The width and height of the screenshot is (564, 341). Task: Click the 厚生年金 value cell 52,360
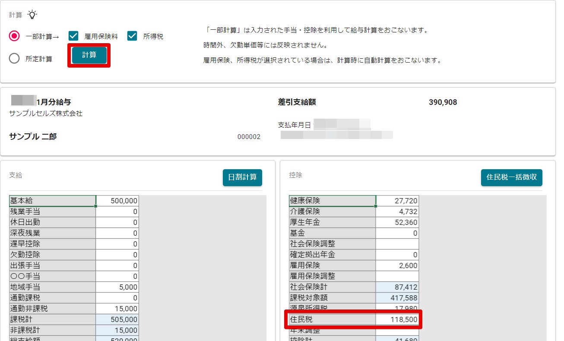tap(397, 222)
